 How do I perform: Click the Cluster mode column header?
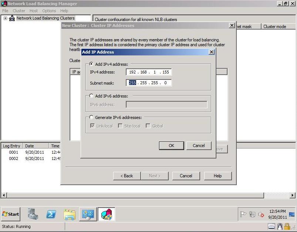click(x=278, y=27)
